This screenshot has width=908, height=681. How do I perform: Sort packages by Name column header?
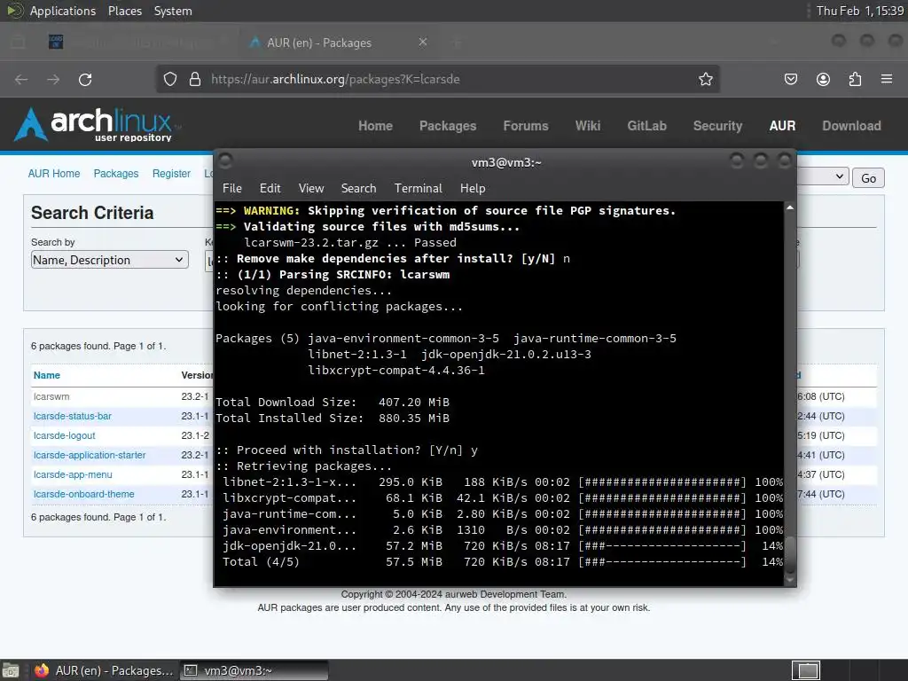47,375
